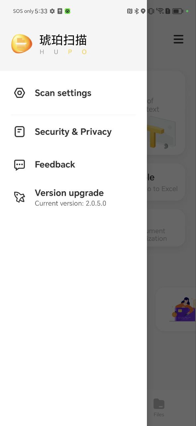Tap the battery indicator icon
The width and height of the screenshot is (196, 426).
tap(177, 11)
